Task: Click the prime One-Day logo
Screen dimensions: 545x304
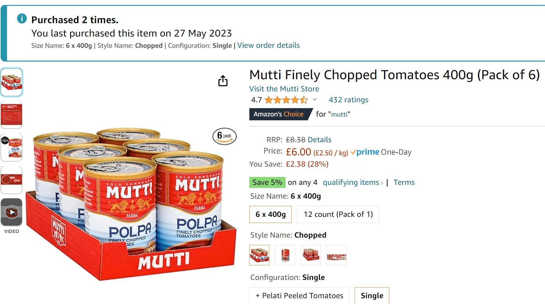Action: tap(381, 152)
